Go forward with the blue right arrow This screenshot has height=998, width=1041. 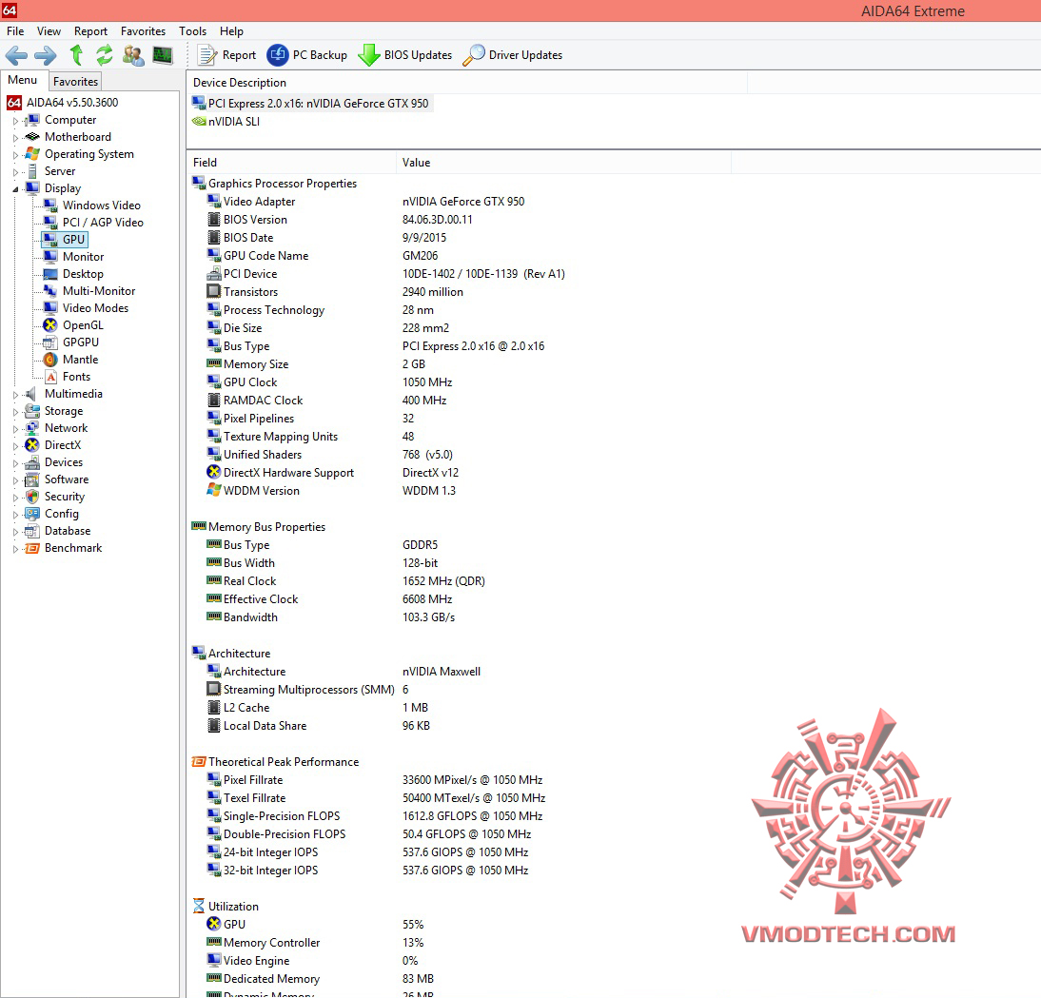45,55
